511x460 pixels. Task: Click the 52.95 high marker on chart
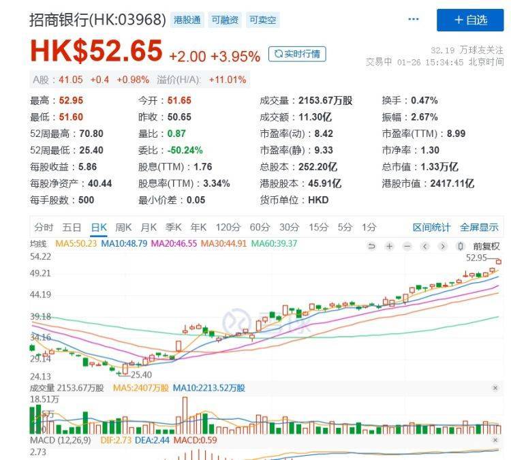click(476, 258)
